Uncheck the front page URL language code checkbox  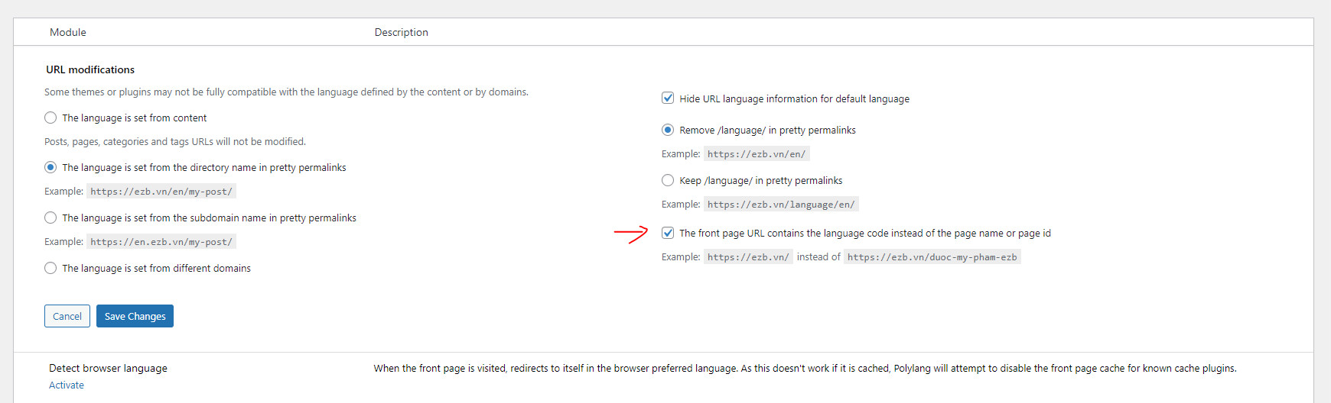[668, 233]
